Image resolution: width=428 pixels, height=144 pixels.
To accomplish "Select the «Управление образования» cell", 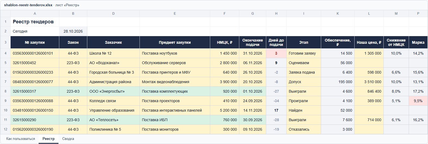I will click(x=113, y=110).
